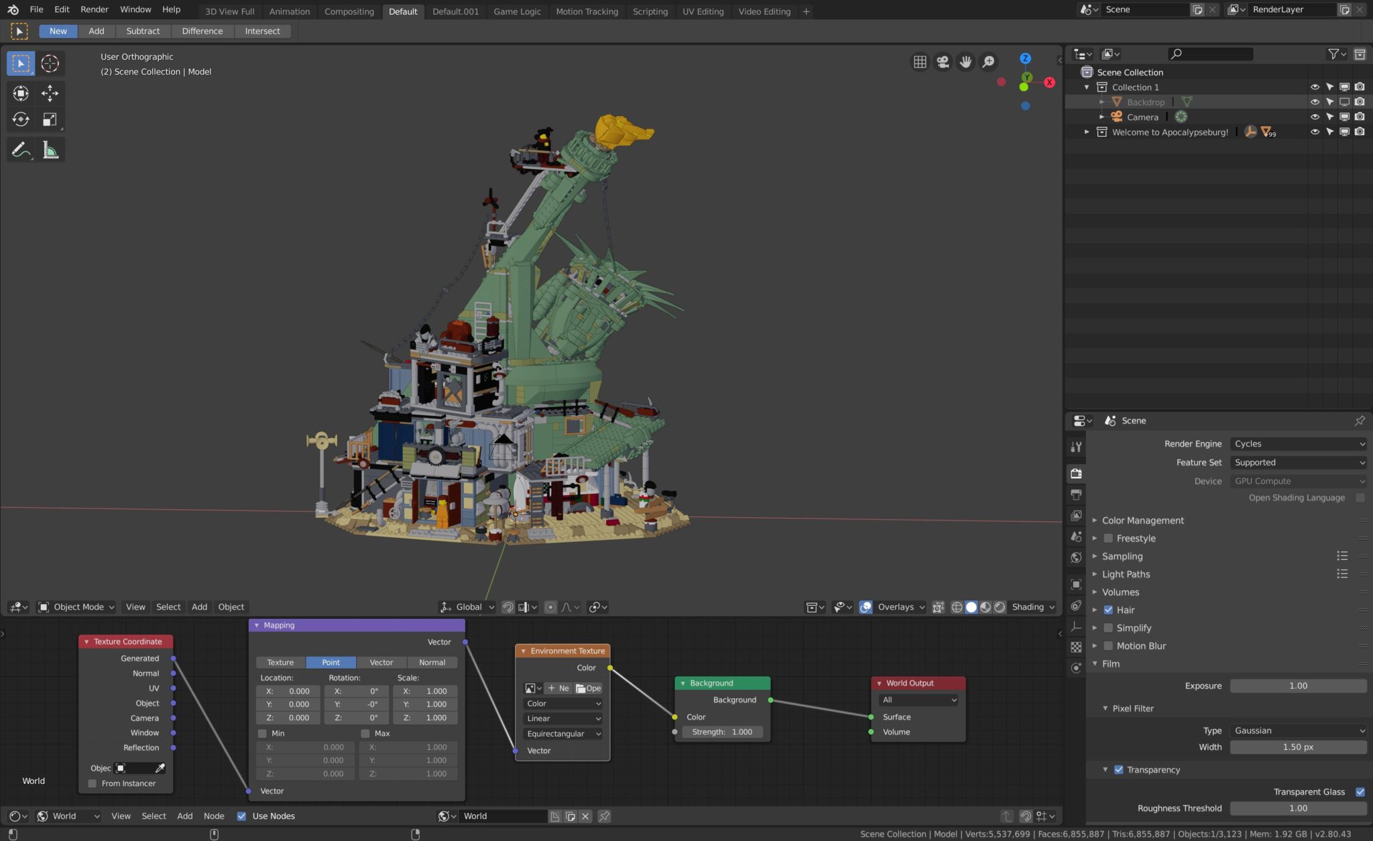Switch to the UV Editing workspace tab
The image size is (1373, 841).
coord(703,11)
